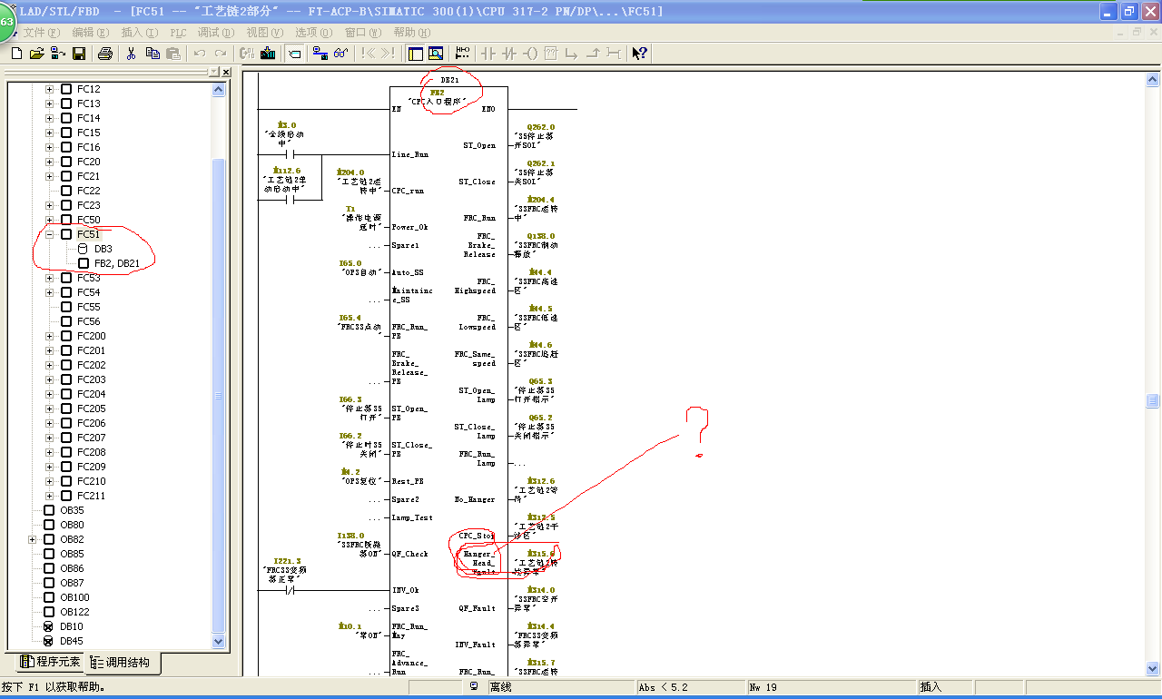Switch to the 调用结构 tab

point(125,663)
